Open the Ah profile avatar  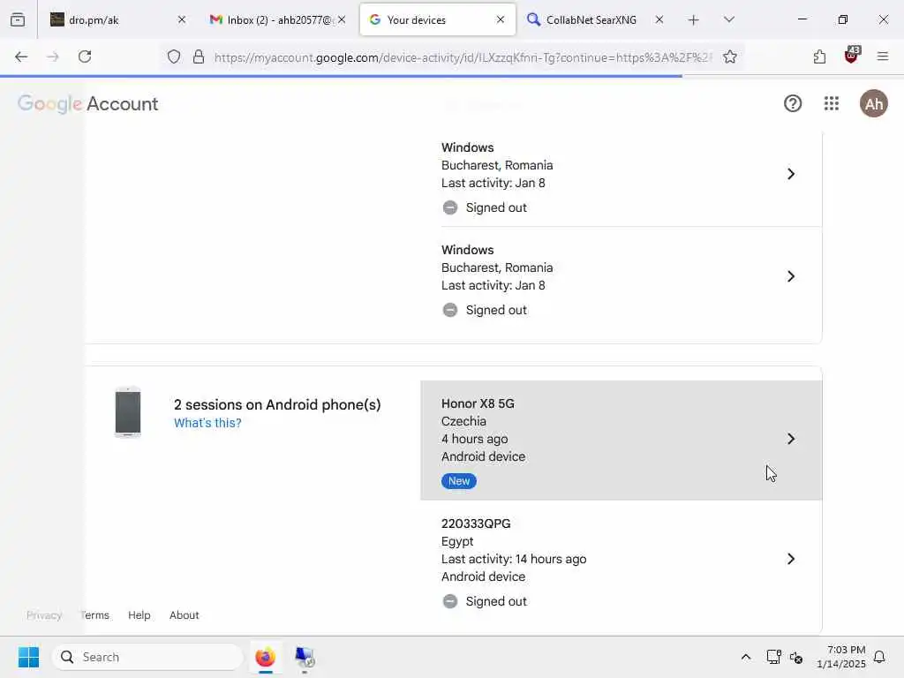873,104
